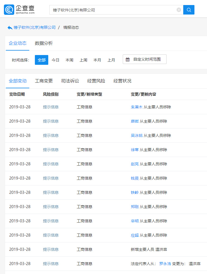This screenshot has width=207, height=274.
Task: Open the 自定义时间范围 picker
Action: pyautogui.click(x=147, y=59)
